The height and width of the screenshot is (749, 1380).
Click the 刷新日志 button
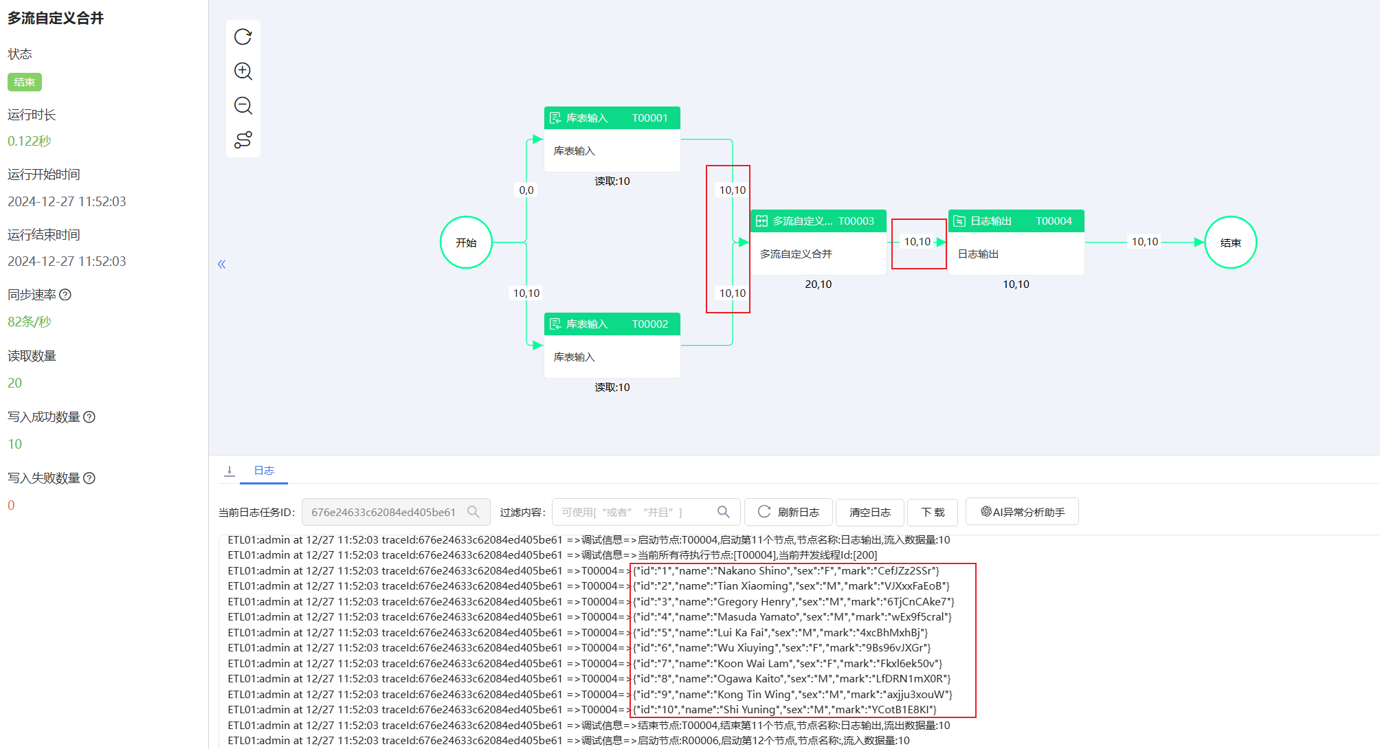point(788,512)
